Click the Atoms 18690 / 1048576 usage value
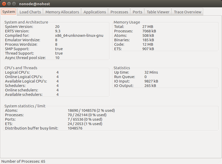Image resolution: width=222 pixels, height=164 pixels. pyautogui.click(x=91, y=110)
